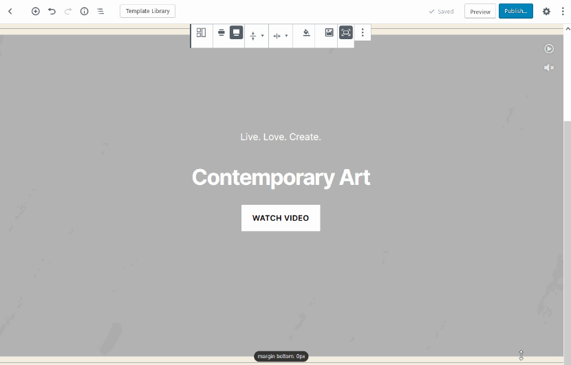
Task: Open the Template Library
Action: click(x=147, y=11)
